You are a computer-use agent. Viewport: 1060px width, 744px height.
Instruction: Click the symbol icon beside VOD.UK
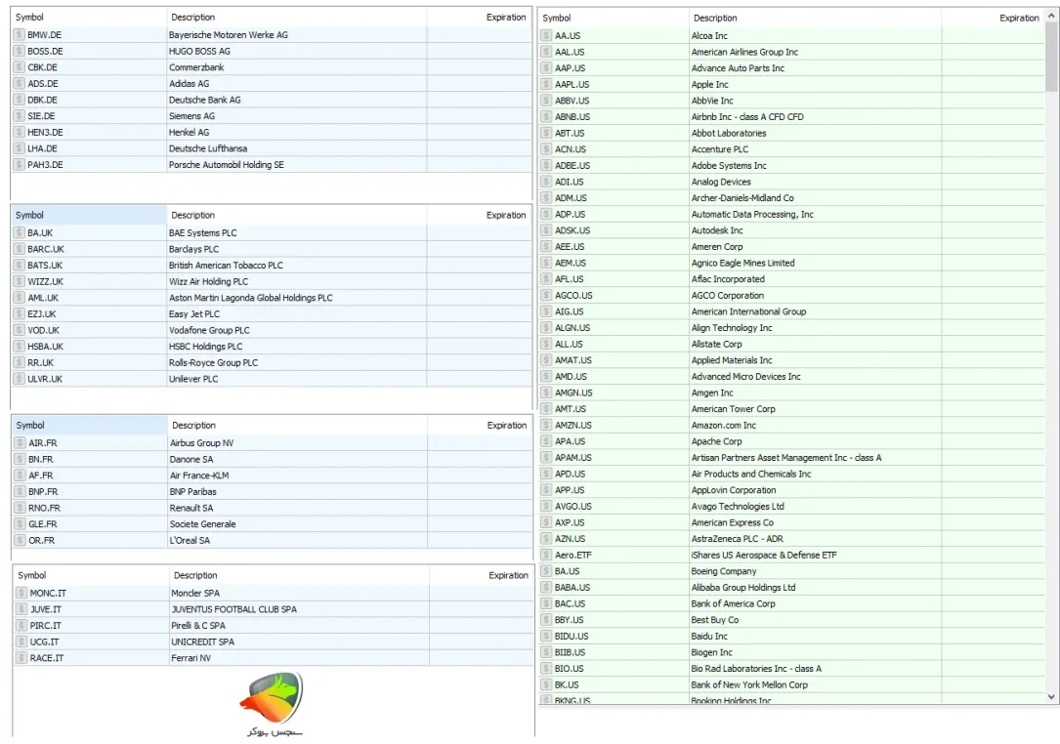point(19,330)
